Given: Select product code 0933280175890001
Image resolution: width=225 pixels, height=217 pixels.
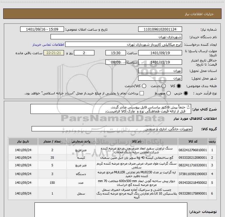Looking at the screenshot, I should click(x=193, y=193).
